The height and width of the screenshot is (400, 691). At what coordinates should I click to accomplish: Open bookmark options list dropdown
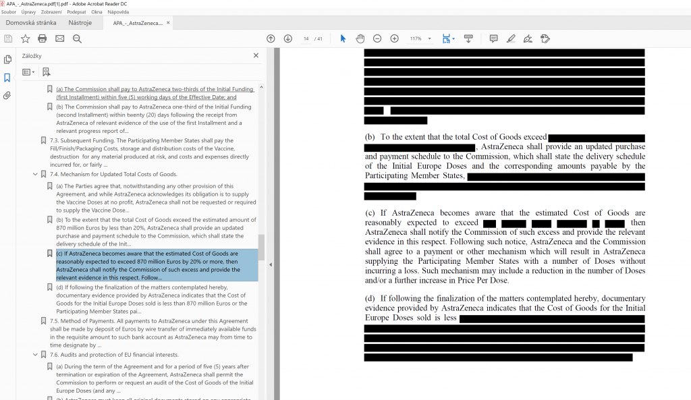click(x=28, y=72)
